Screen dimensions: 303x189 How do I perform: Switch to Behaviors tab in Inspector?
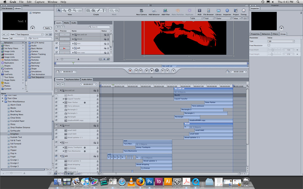click(266, 34)
